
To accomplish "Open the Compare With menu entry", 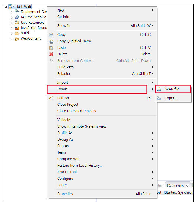I will click(x=102, y=159).
